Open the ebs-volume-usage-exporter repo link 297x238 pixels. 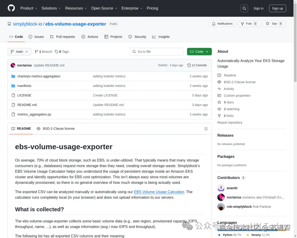[x=76, y=24]
